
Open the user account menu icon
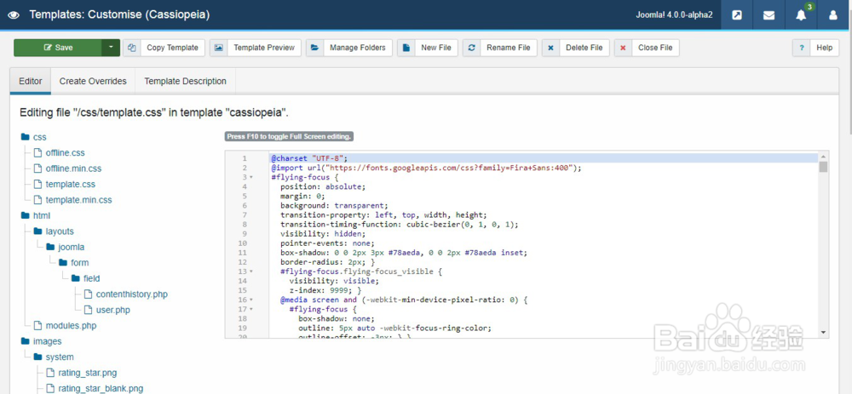point(833,15)
